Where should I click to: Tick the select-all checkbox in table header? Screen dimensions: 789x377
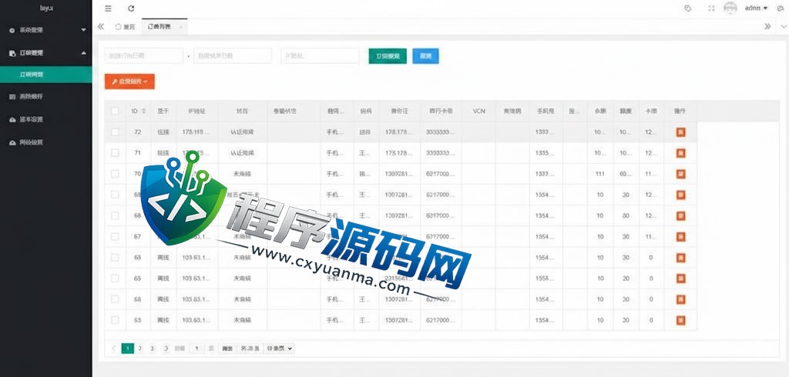[x=116, y=111]
